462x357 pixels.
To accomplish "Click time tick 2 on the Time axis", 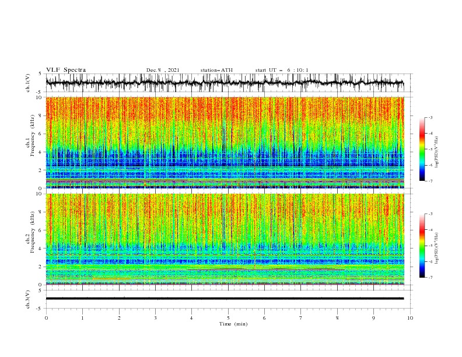I will click(x=119, y=318).
